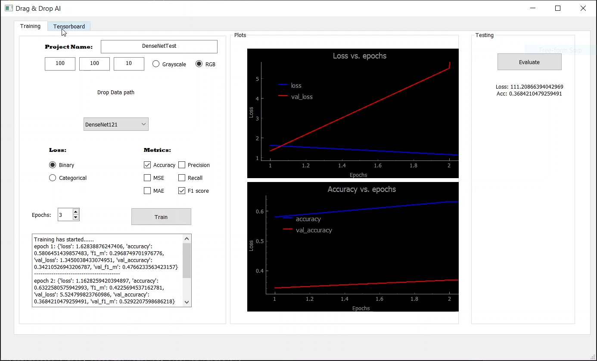Minimize the Drag & Drop AI window
Screen dimensions: 597x361
tap(533, 8)
